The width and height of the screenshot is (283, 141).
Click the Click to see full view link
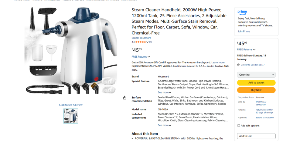[x=71, y=105]
